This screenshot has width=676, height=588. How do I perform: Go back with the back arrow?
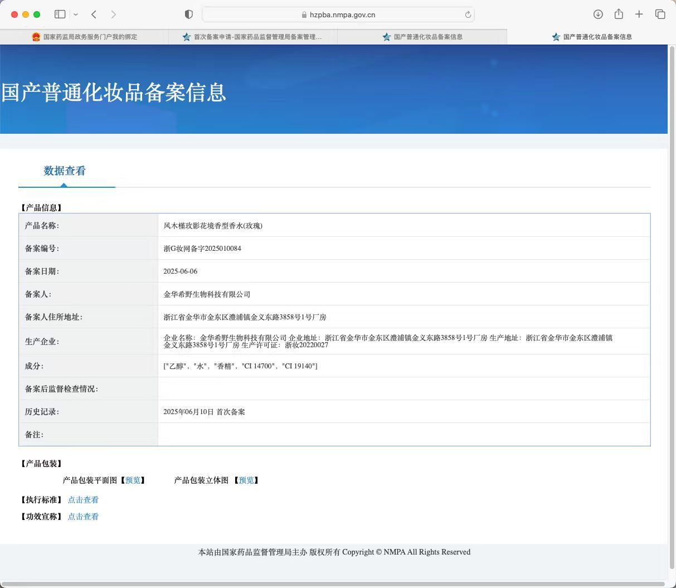tap(94, 14)
